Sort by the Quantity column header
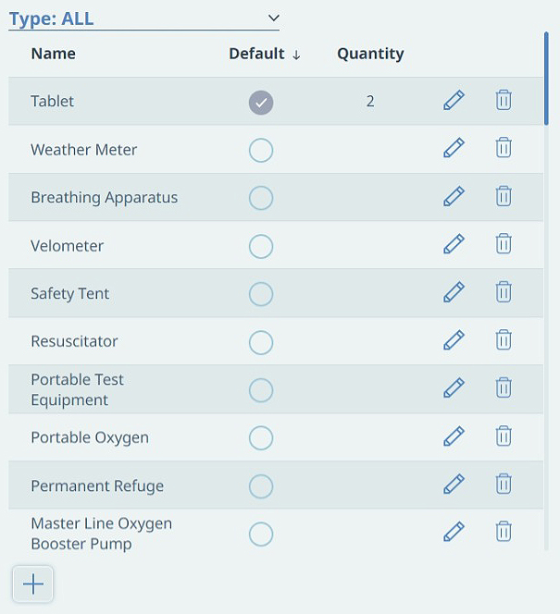This screenshot has height=614, width=560. [x=370, y=54]
